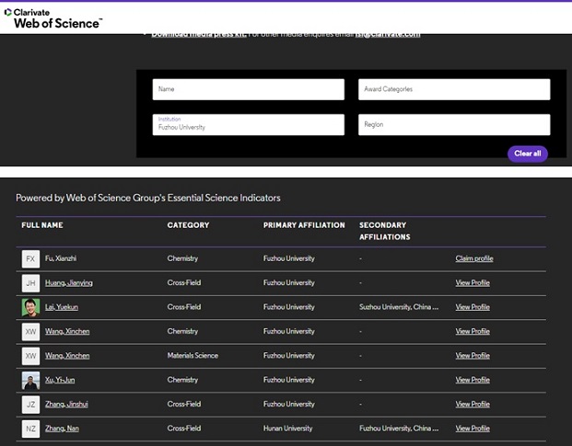Open the Award Categories dropdown
The image size is (572, 446).
[x=454, y=89]
